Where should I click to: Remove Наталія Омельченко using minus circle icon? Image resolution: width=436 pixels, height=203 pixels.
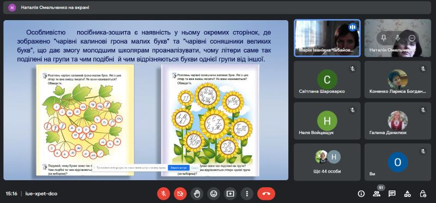[412, 38]
